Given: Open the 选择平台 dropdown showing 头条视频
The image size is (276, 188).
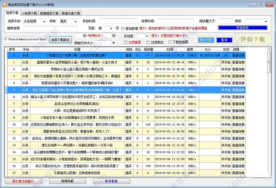Looking at the screenshot, I should pyautogui.click(x=34, y=22).
